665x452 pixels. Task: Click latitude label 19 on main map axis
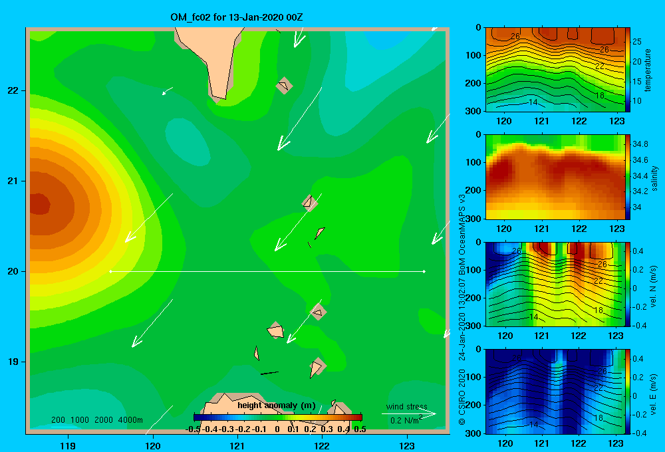(13, 362)
